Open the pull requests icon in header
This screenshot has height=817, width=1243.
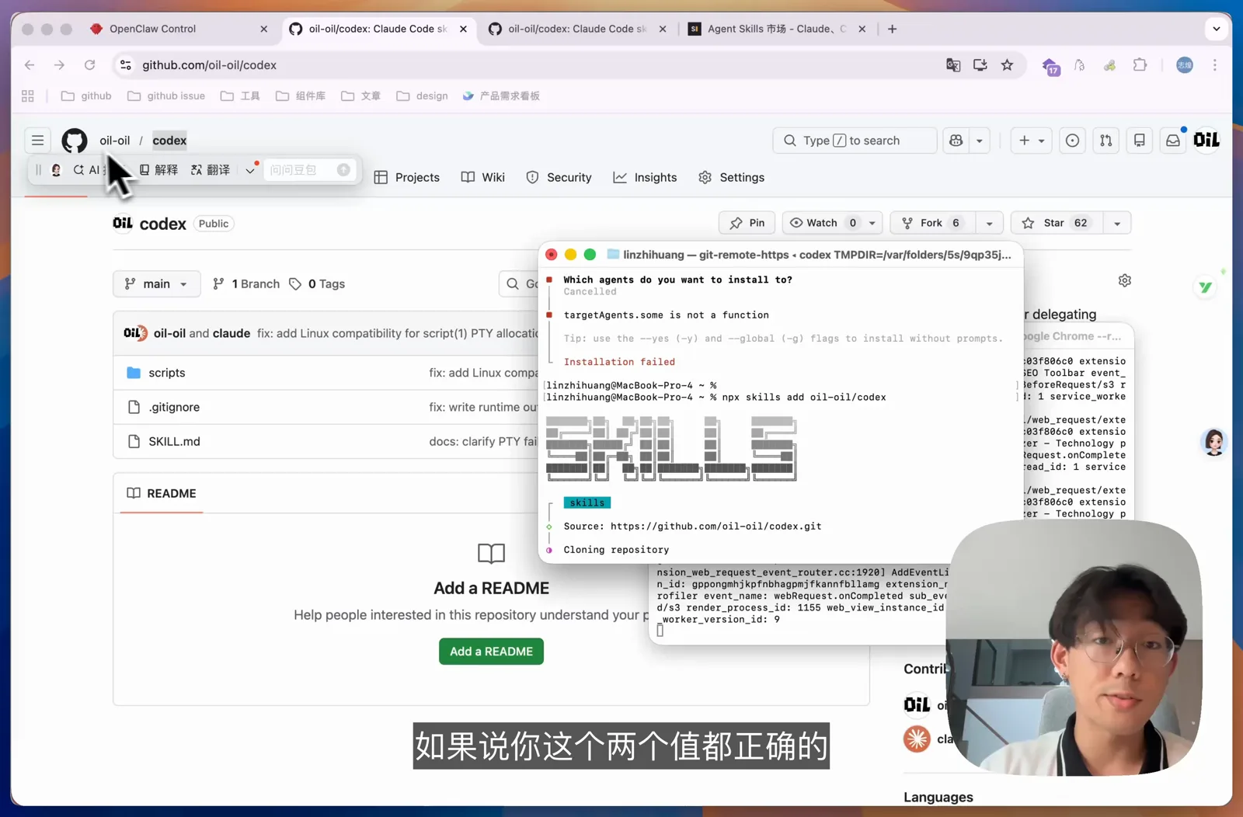tap(1105, 141)
